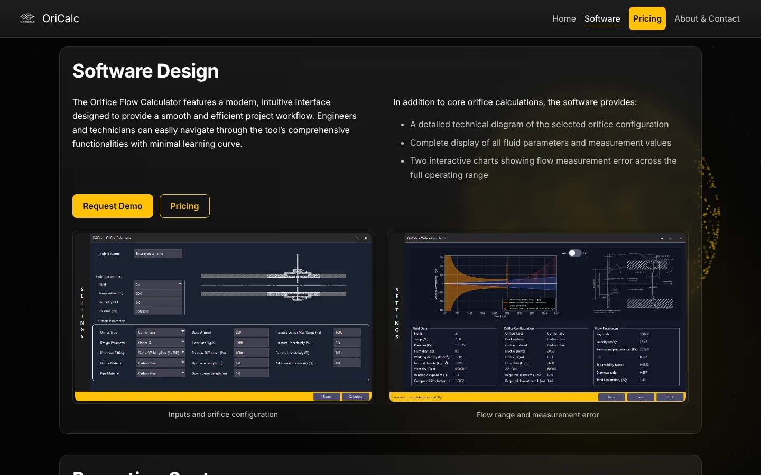Open Pricing from the top navigation bar

pyautogui.click(x=647, y=18)
